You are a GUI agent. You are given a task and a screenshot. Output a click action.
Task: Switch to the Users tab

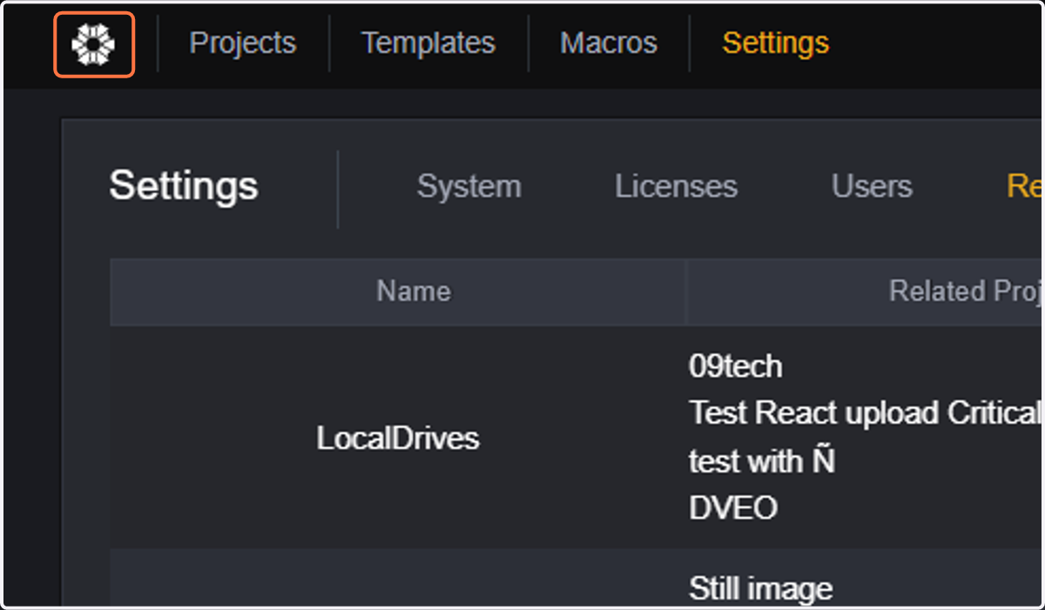tap(872, 186)
